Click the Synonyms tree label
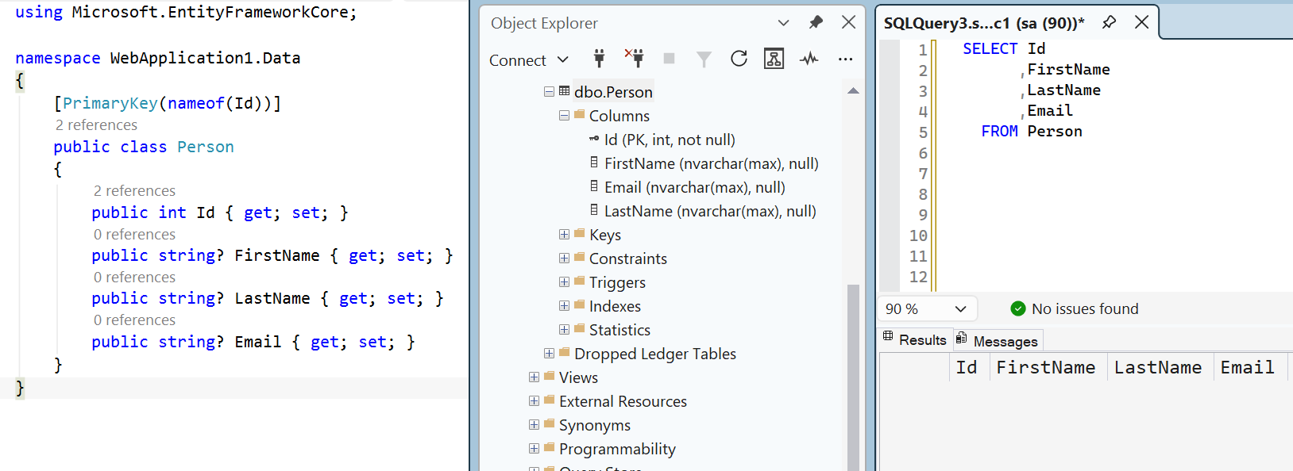The image size is (1293, 471). [x=595, y=425]
